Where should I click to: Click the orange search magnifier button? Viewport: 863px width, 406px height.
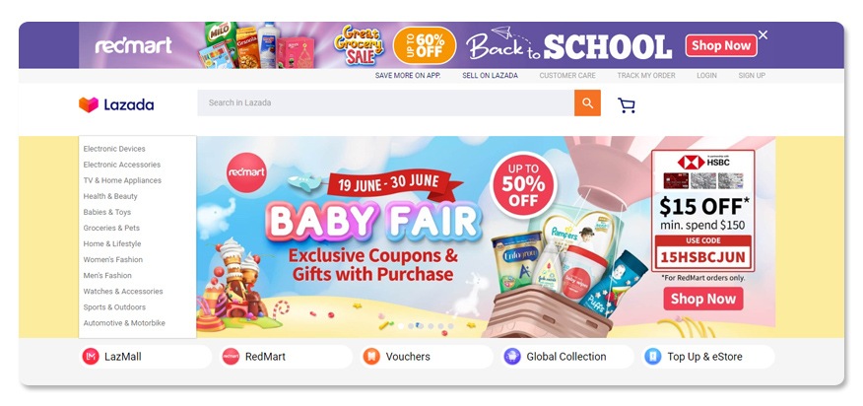(x=587, y=103)
